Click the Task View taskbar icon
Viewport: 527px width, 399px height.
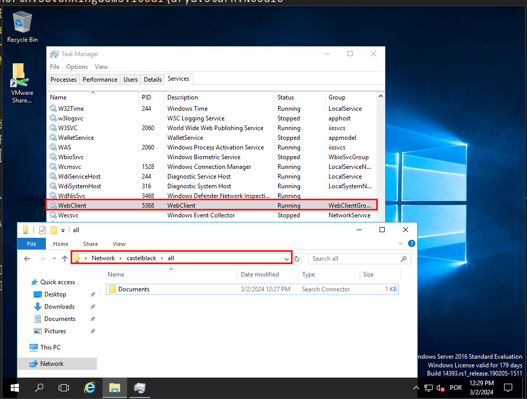(x=64, y=388)
